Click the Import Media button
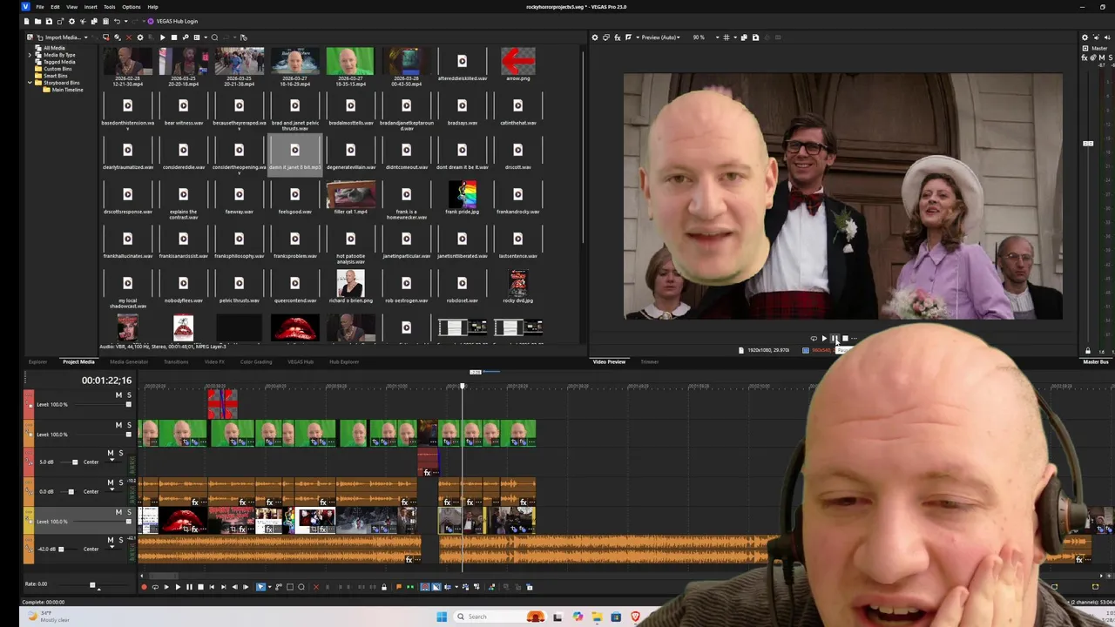The height and width of the screenshot is (627, 1115). pyautogui.click(x=59, y=37)
